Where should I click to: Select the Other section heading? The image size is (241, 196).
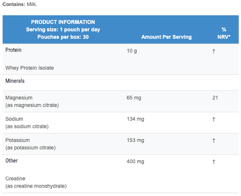[x=12, y=161]
